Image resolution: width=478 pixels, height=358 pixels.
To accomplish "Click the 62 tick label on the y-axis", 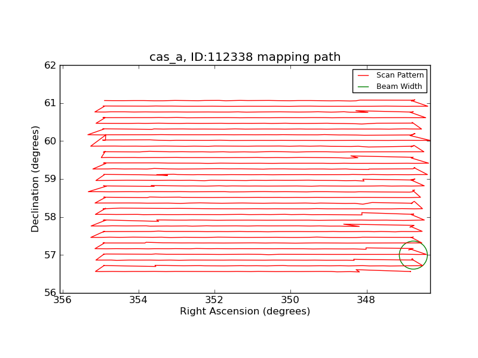I will click(x=50, y=66).
